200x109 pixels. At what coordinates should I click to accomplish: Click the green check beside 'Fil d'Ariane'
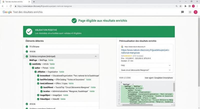pyautogui.click(x=27, y=47)
